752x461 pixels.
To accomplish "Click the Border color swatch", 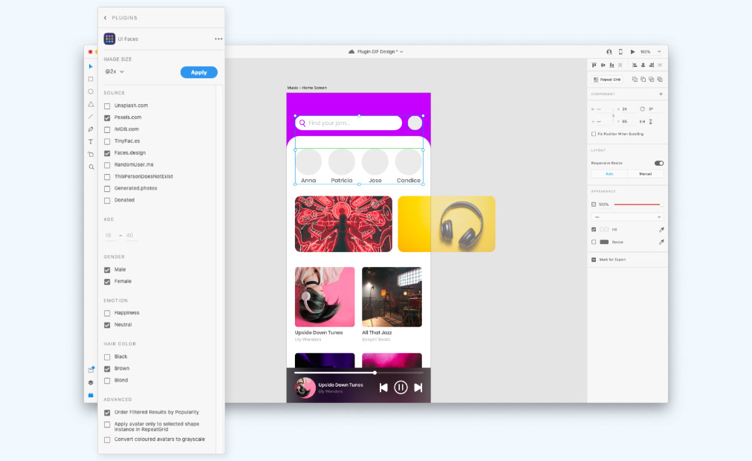I will point(604,242).
